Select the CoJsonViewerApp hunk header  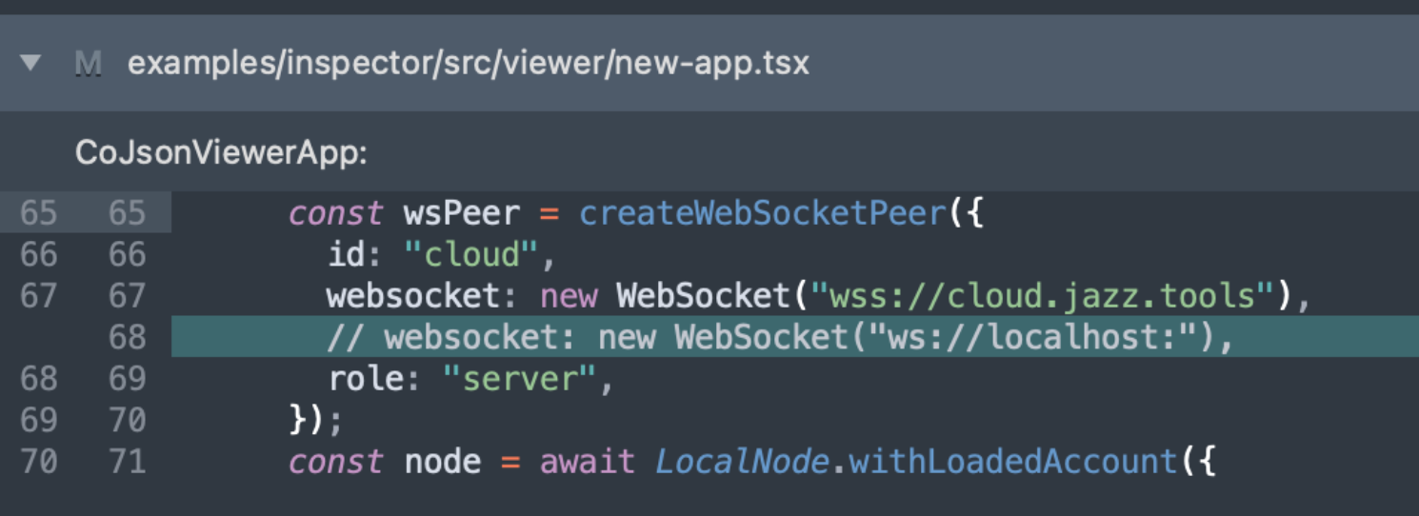[x=221, y=154]
